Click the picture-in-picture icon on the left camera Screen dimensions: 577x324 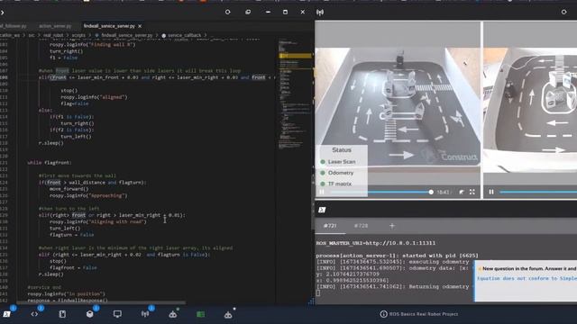[x=462, y=192]
